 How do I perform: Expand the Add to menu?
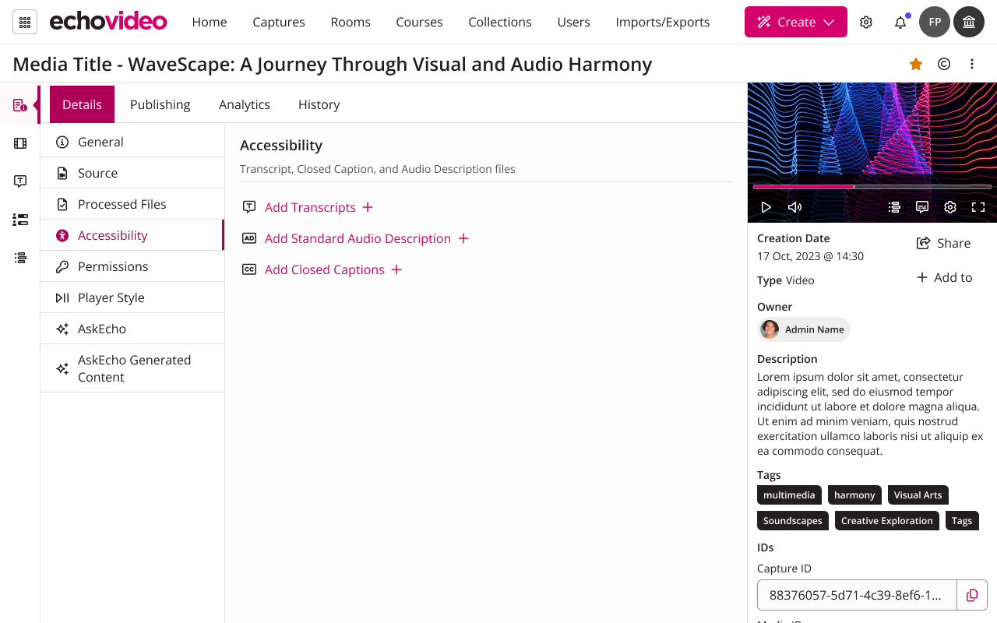coord(944,277)
